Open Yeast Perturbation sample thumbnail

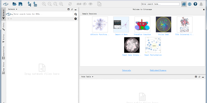153,45
